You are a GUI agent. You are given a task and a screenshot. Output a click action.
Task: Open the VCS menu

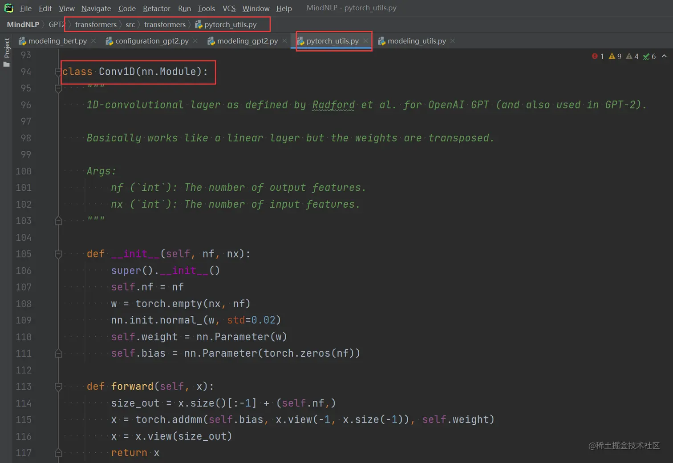[x=229, y=8]
